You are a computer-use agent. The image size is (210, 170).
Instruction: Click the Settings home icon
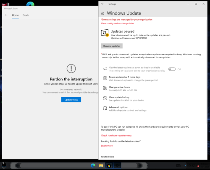click(x=102, y=13)
